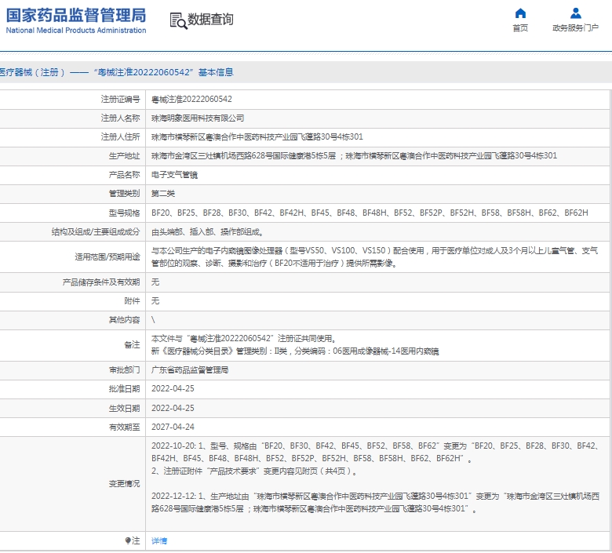Open the 政务服务门户 user icon
This screenshot has height=553, width=612.
click(x=576, y=13)
